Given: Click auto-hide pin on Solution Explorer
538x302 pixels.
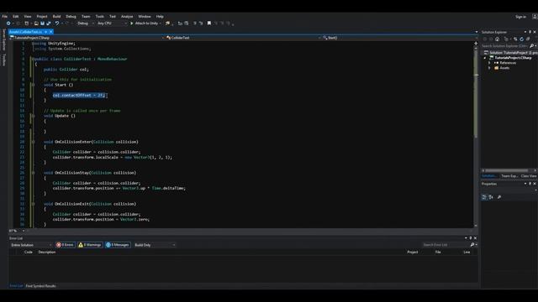Looking at the screenshot, I should 530,32.
